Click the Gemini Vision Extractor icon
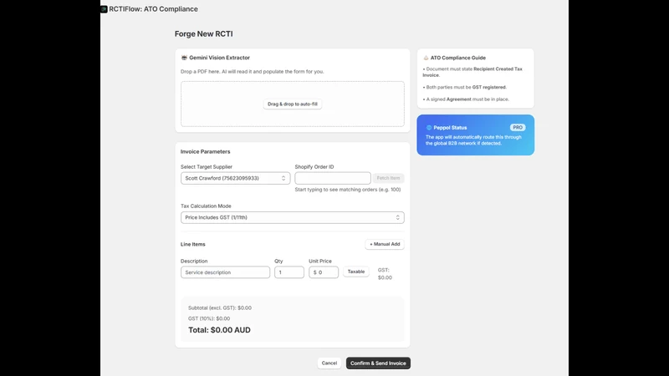This screenshot has width=669, height=376. 184,58
